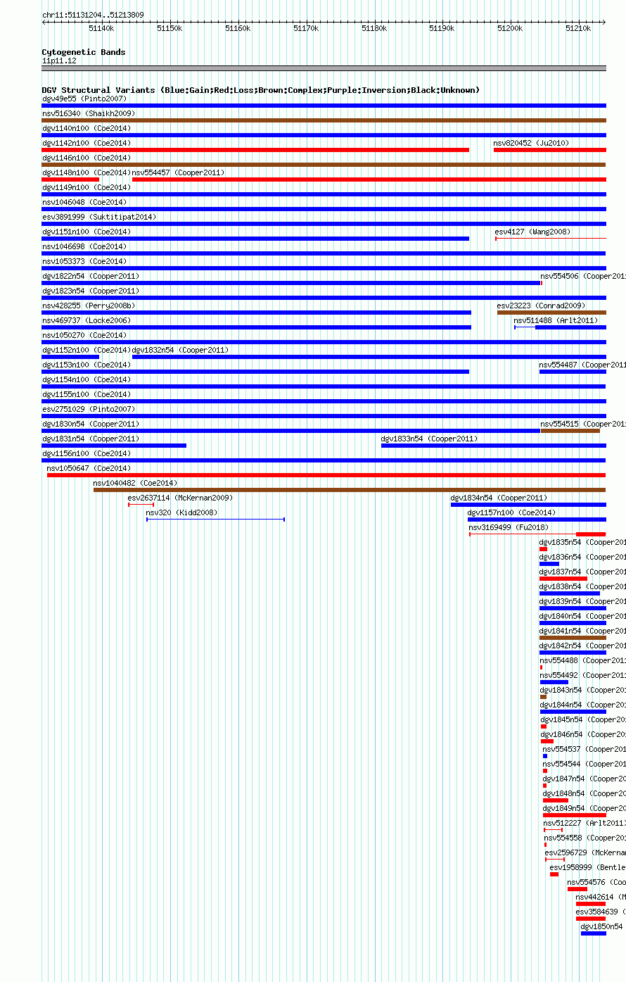Select the nsv820452 (Ju2010) label

tap(532, 143)
